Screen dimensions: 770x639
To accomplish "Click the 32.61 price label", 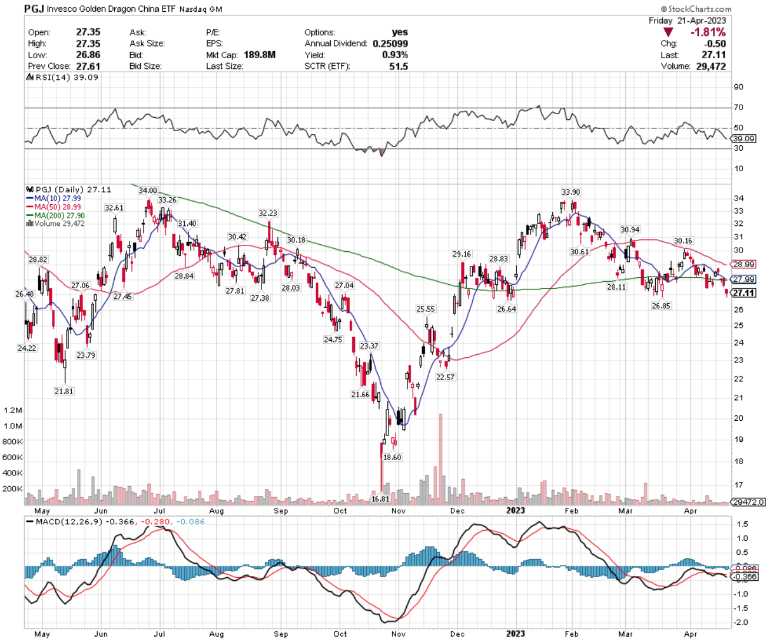I will (114, 208).
